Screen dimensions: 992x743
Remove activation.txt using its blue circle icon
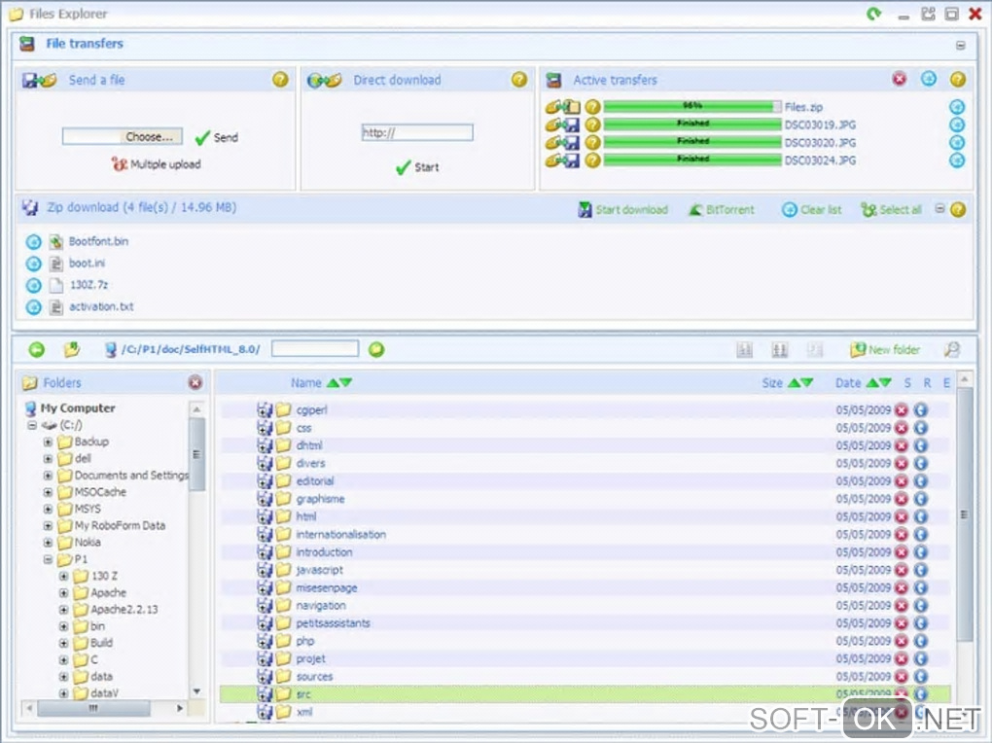tap(33, 307)
